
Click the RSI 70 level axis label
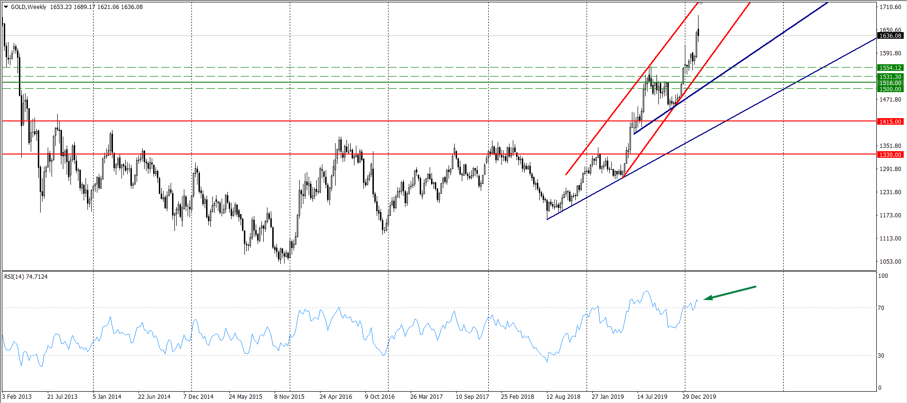click(x=881, y=308)
